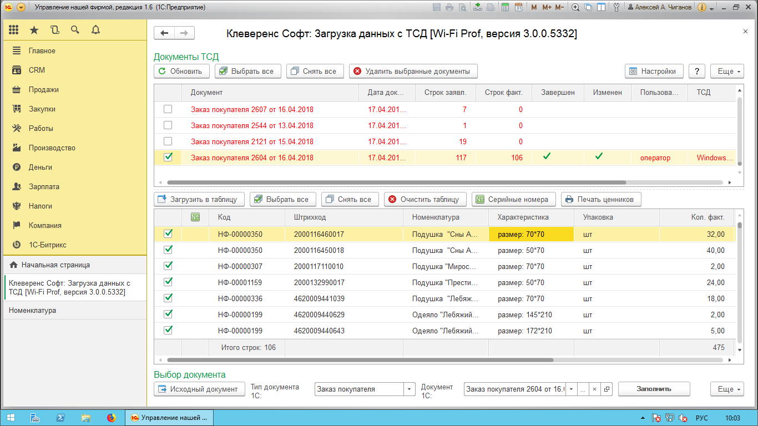Open File Explorer in the taskbar

[x=86, y=417]
